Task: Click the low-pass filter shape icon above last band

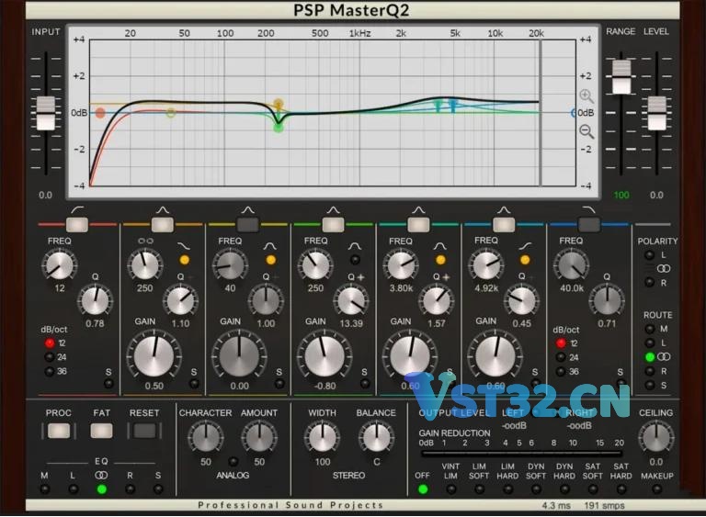Action: point(588,210)
